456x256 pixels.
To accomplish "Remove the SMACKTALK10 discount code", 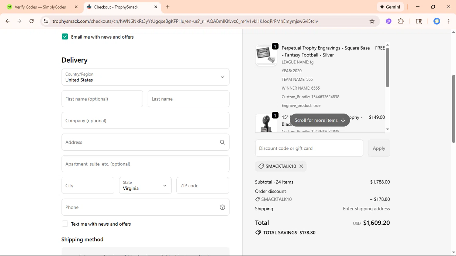I will pos(301,166).
